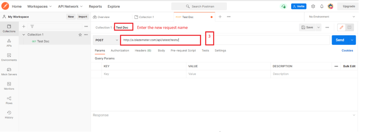Open the sync status cloud icon
370x136 pixels.
284,6
